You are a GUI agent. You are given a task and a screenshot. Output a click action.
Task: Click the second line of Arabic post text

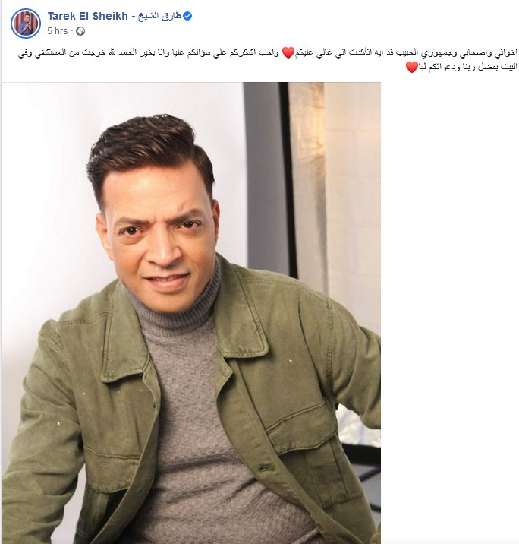[461, 67]
